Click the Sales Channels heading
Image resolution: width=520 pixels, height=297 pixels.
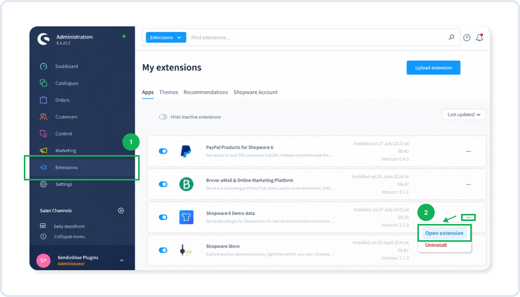(56, 210)
